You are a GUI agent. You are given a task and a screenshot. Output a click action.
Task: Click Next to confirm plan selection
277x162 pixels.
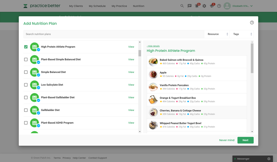tap(245, 140)
